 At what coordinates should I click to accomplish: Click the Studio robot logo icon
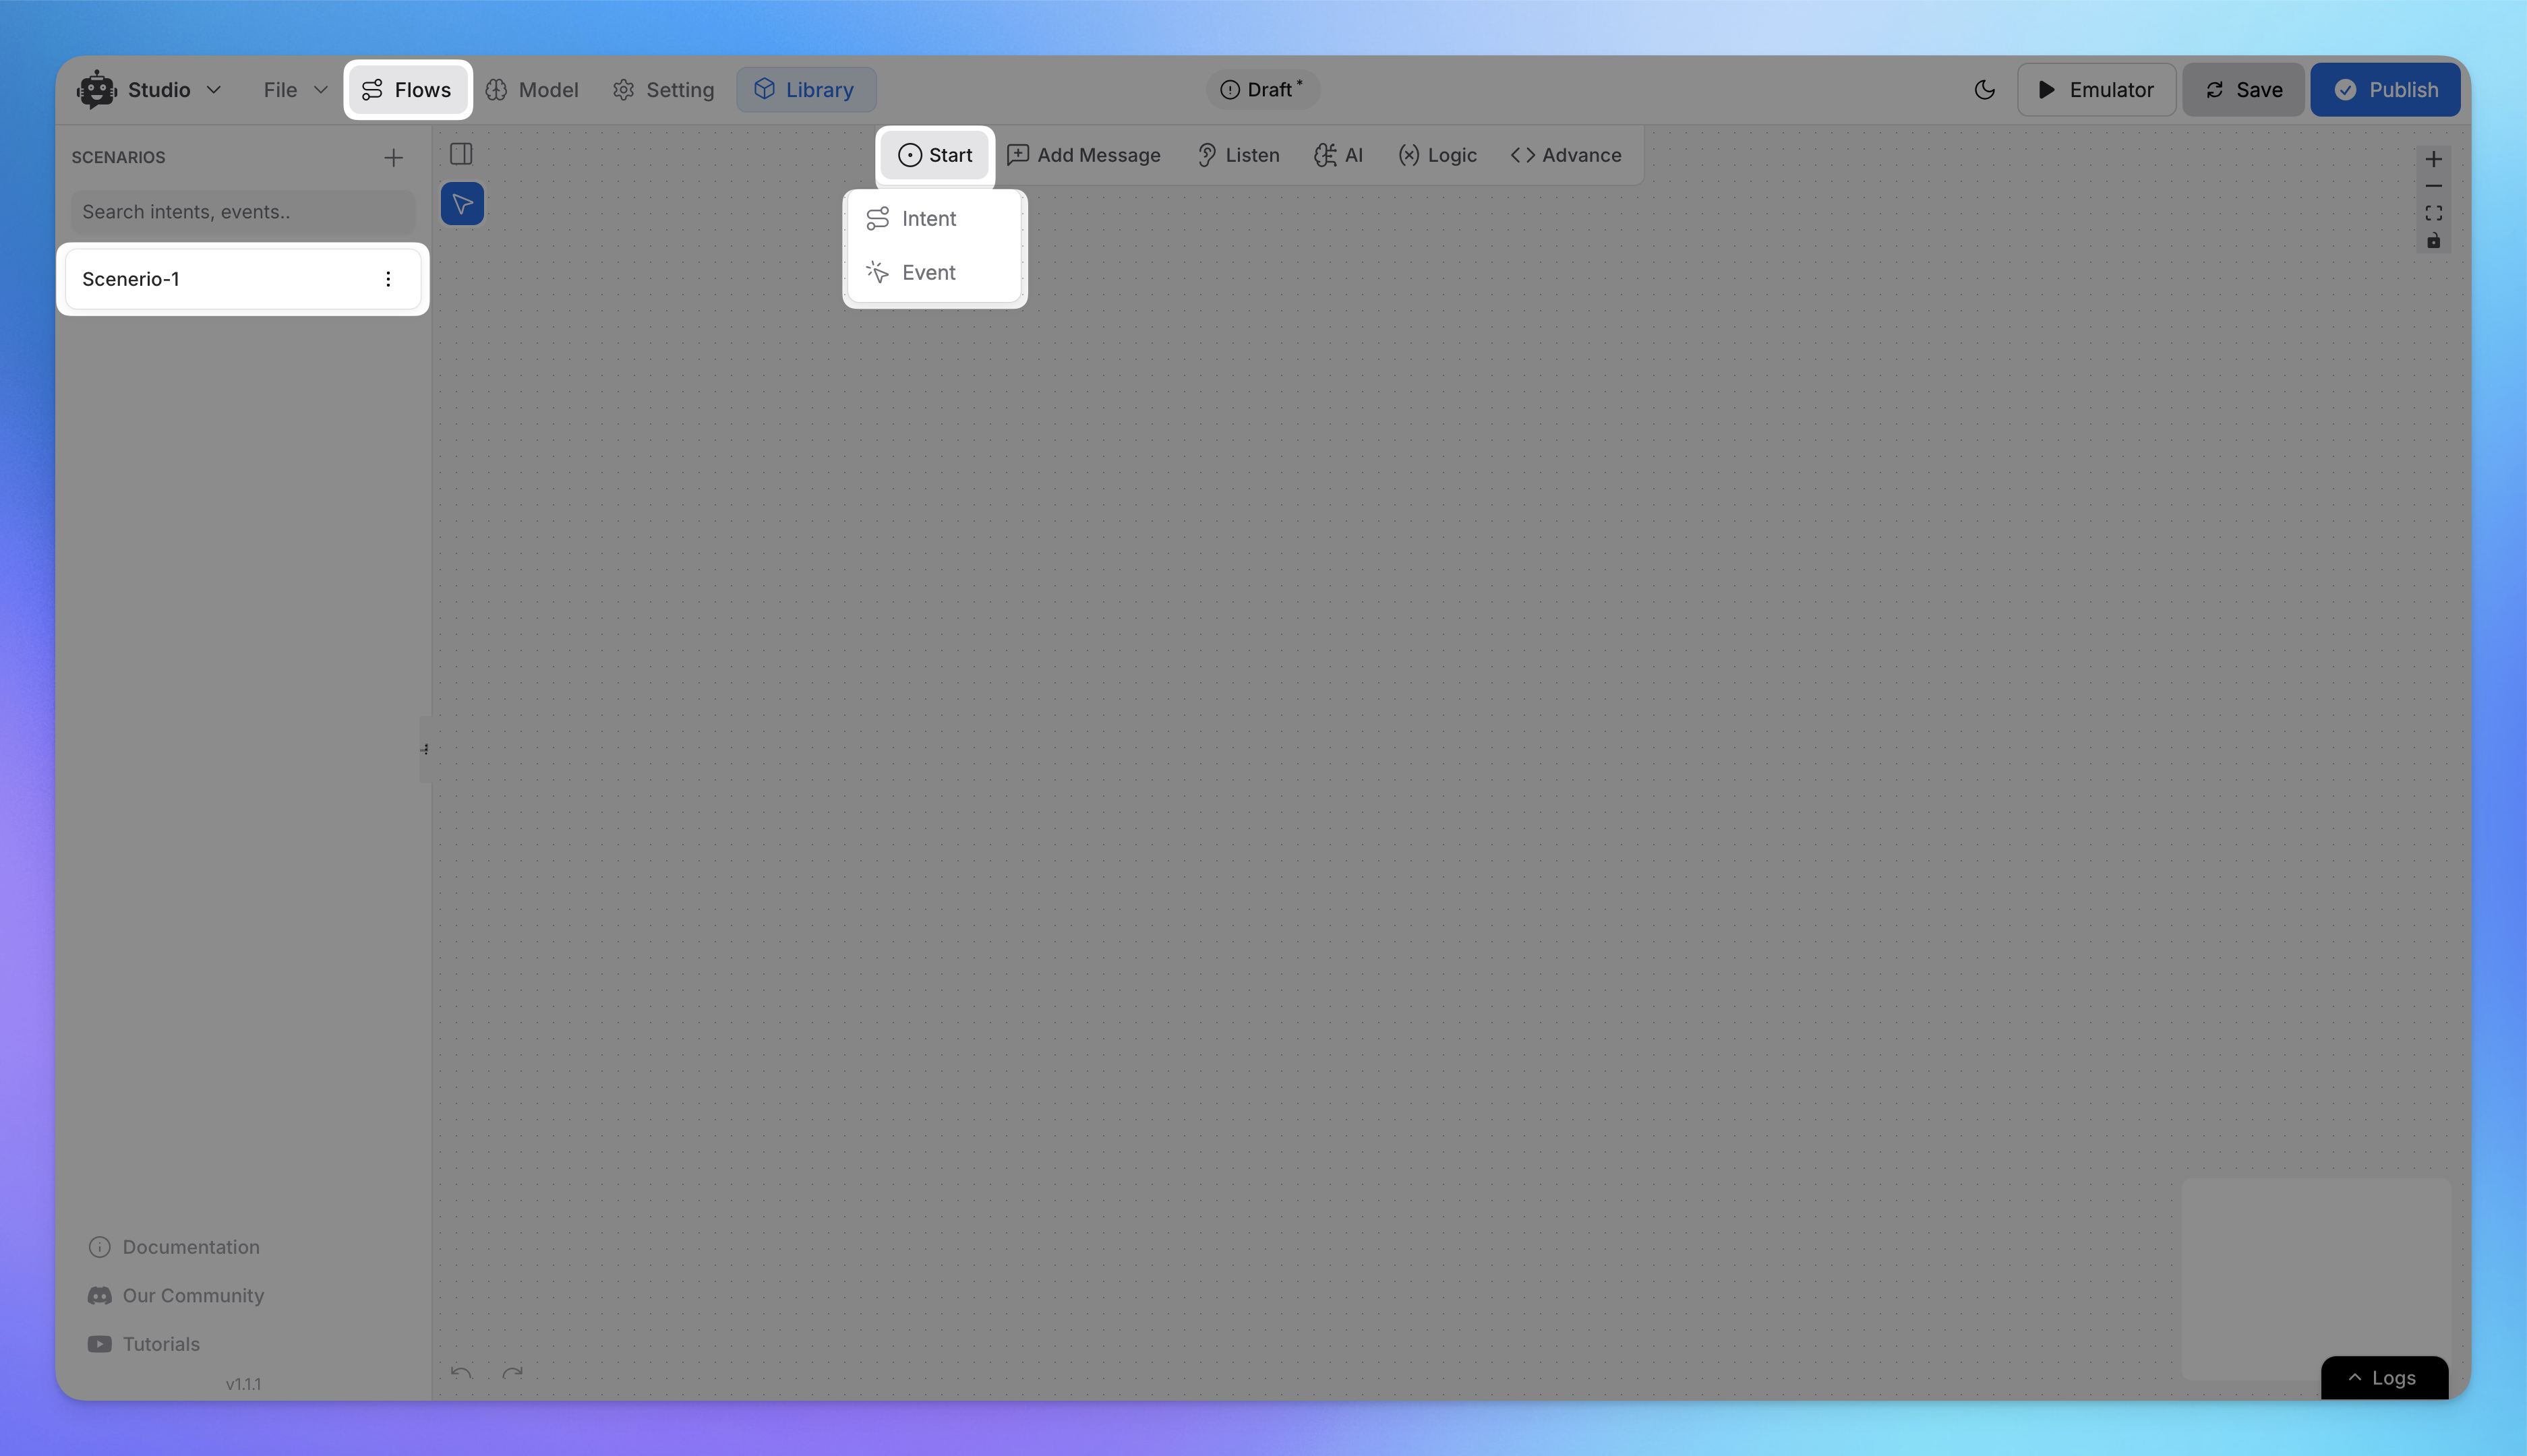[97, 90]
